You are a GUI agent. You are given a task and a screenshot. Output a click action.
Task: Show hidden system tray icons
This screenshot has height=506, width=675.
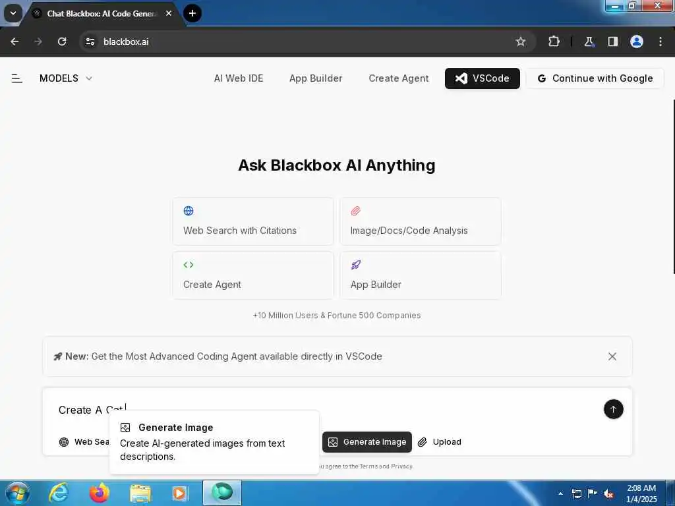560,493
